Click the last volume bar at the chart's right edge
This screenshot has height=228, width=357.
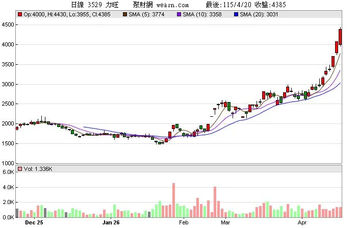341,212
